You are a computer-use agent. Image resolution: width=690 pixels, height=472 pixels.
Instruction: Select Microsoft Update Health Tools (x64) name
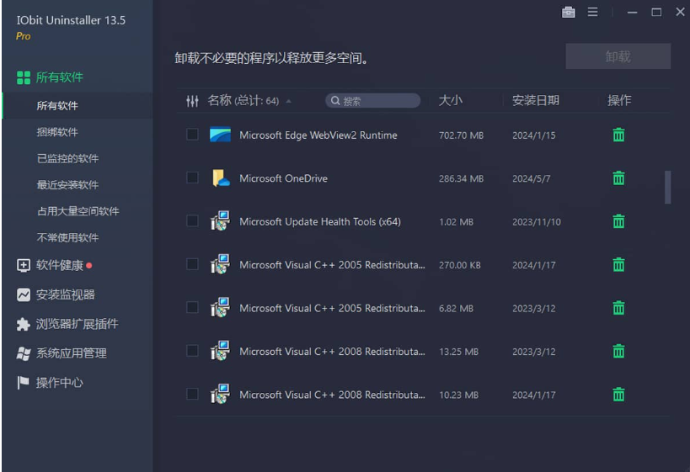(320, 221)
